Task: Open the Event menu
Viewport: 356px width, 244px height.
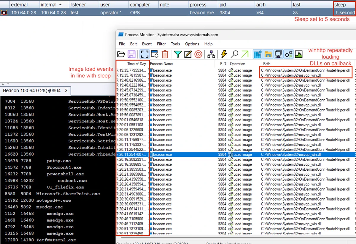Action: click(147, 44)
